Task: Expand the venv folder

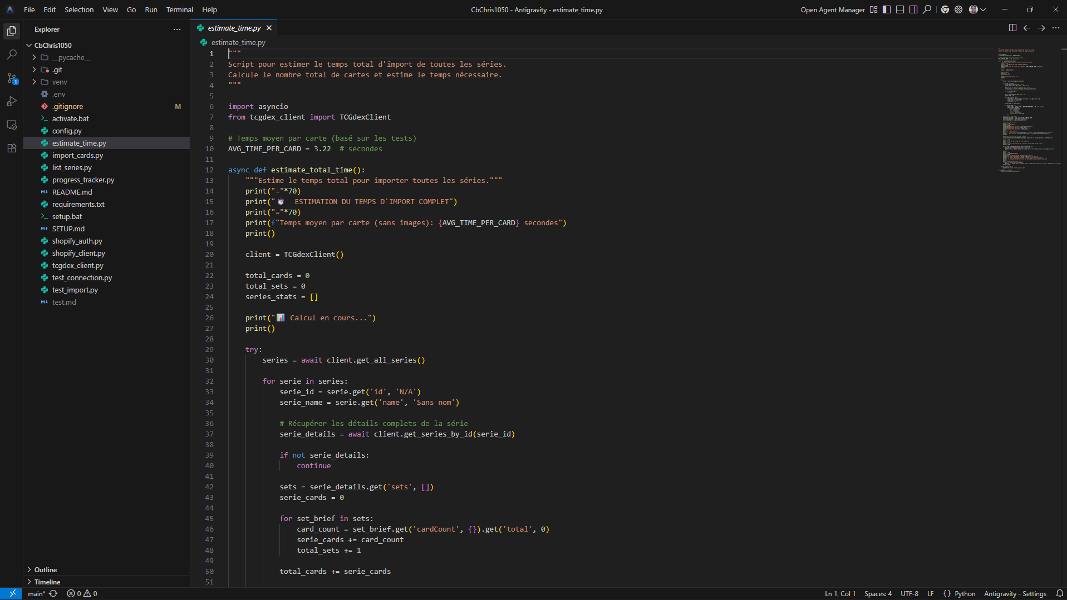Action: click(x=60, y=82)
